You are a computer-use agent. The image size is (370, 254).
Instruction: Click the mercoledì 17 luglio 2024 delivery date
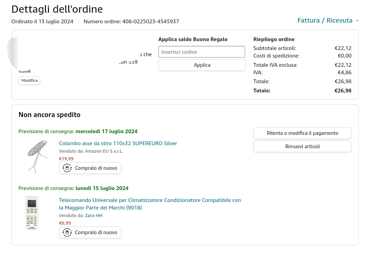[106, 131]
